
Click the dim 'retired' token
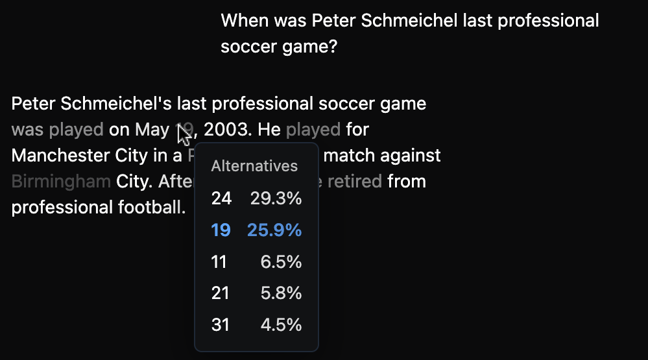point(355,182)
